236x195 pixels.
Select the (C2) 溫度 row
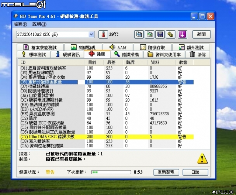click(107, 118)
